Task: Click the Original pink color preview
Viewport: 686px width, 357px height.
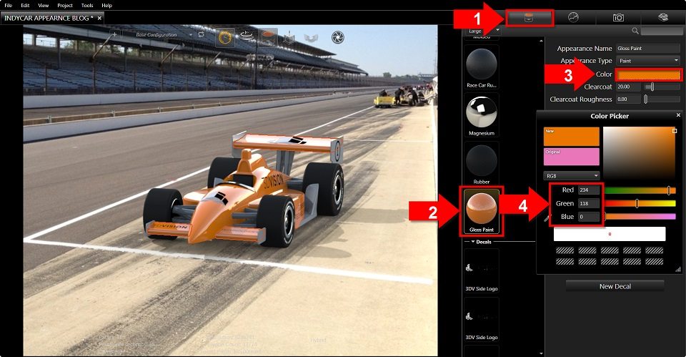Action: (x=572, y=157)
